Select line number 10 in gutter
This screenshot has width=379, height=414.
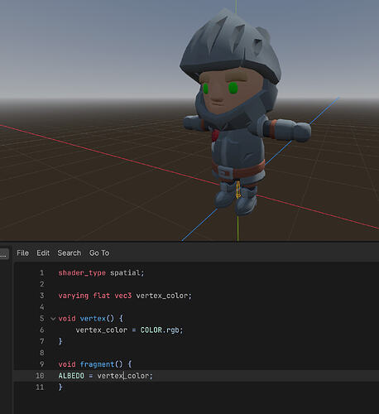(40, 376)
